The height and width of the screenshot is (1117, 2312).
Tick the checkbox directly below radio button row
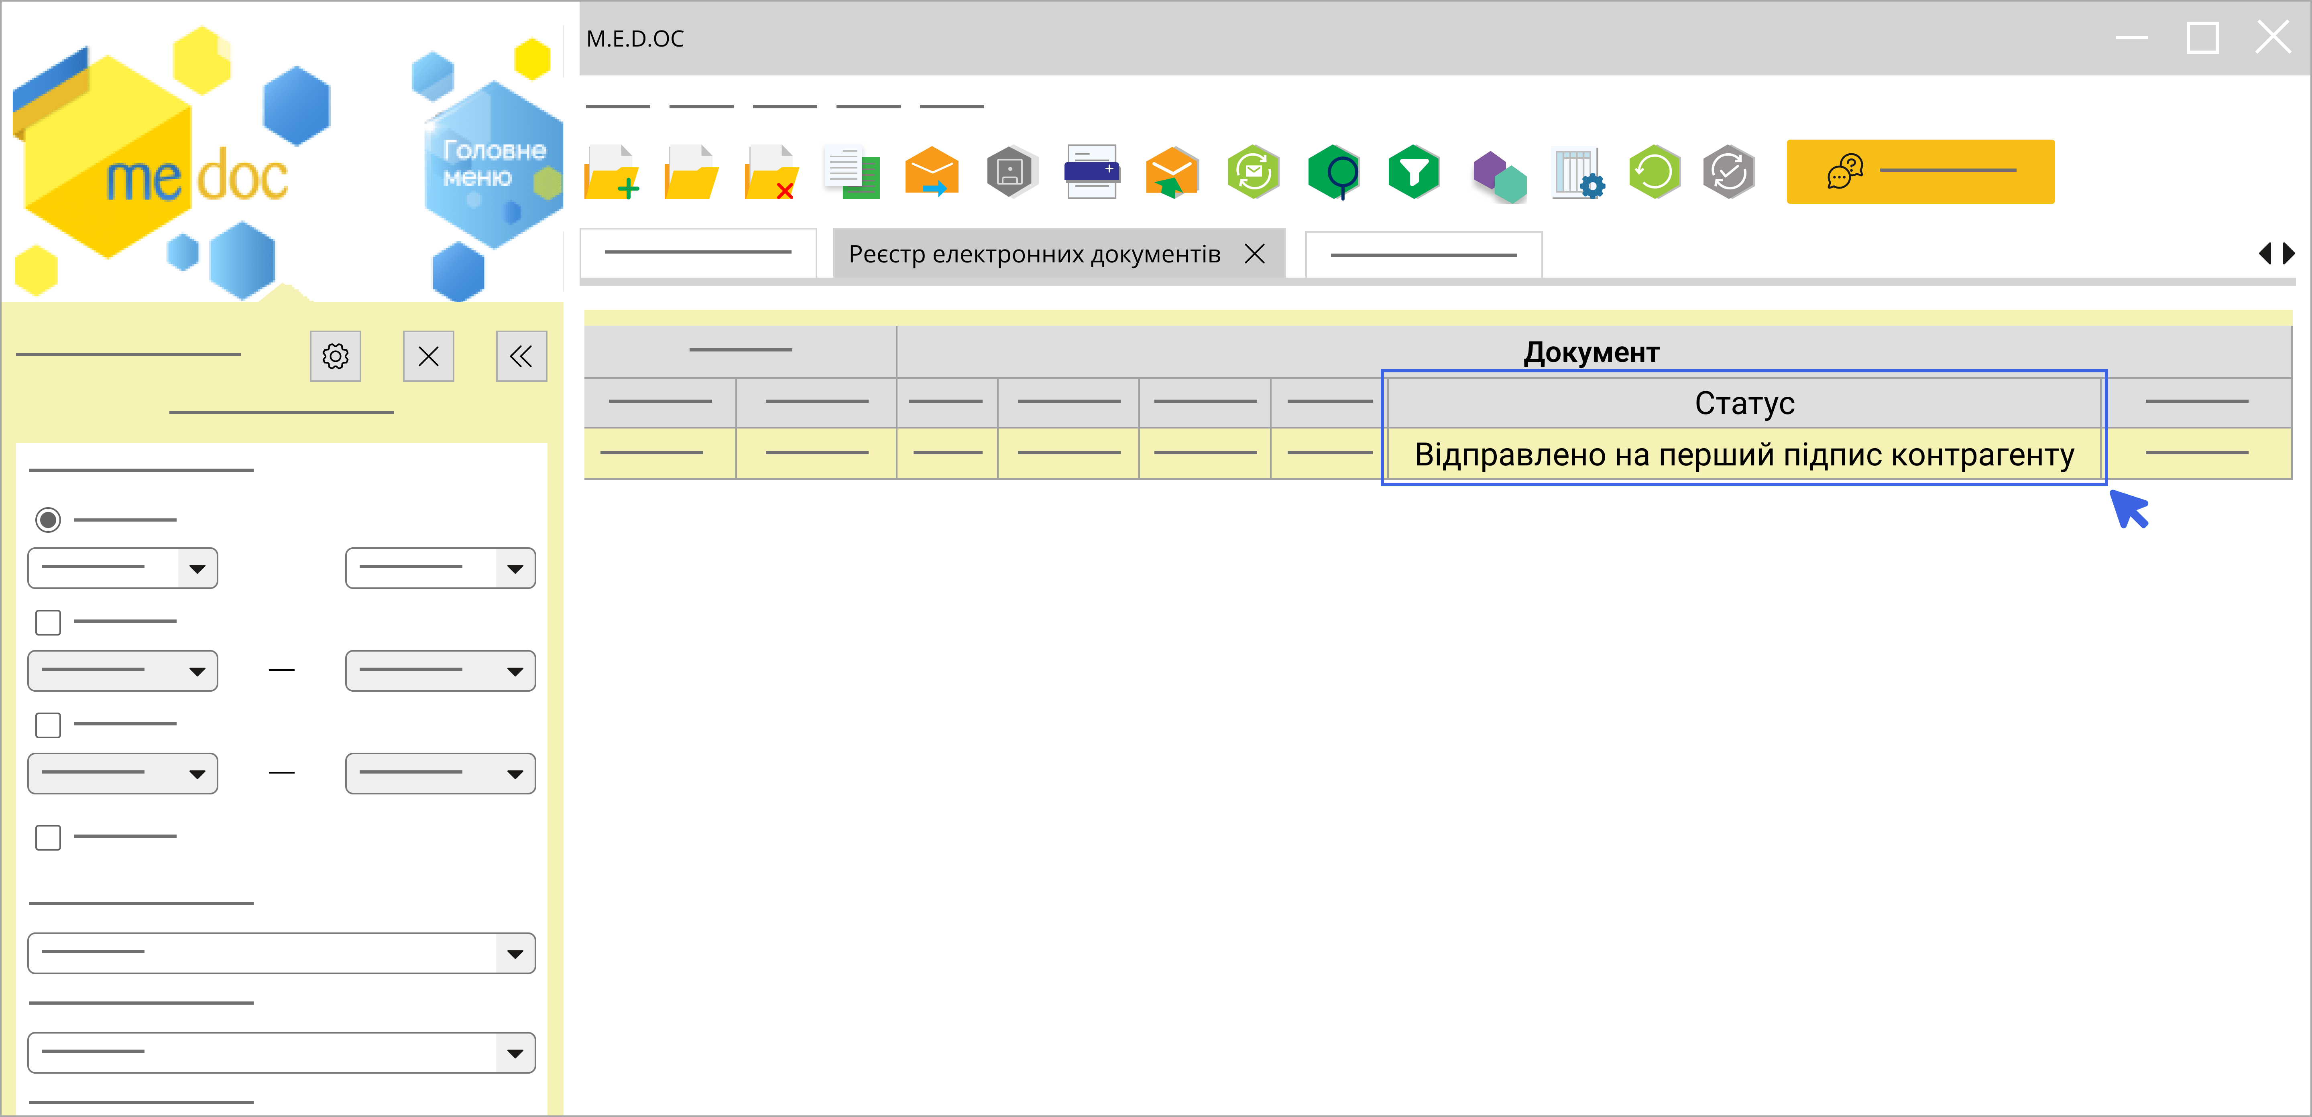tap(49, 622)
